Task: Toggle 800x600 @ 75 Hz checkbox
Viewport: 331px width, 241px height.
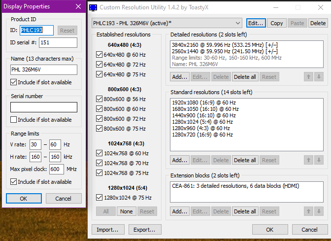Action: point(99,129)
